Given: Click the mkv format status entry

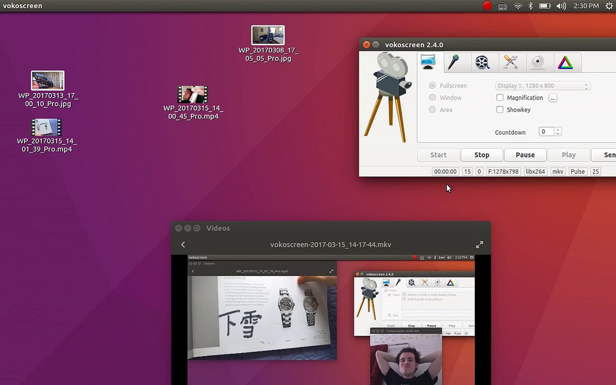Looking at the screenshot, I should click(558, 172).
